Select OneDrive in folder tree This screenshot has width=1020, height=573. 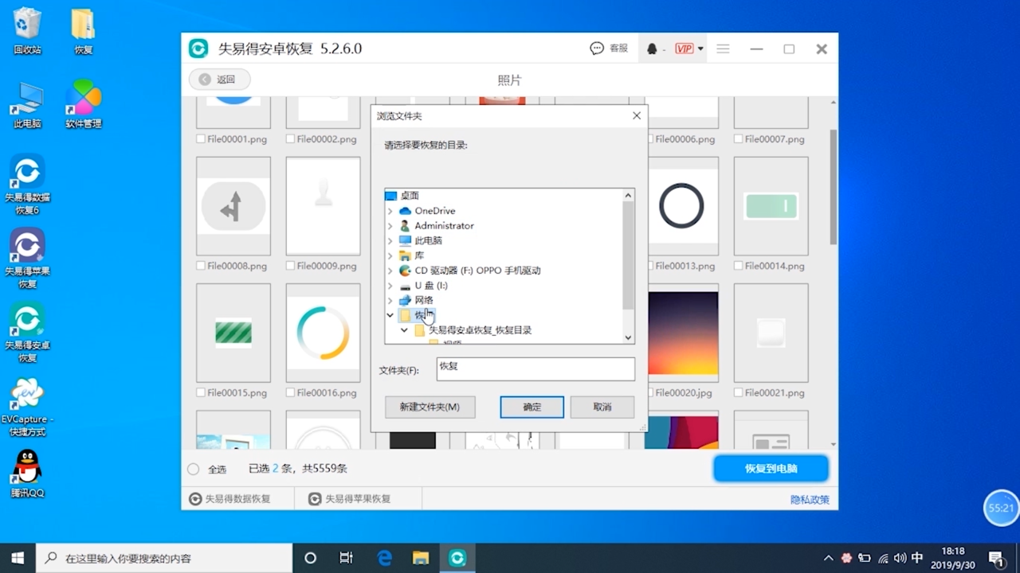point(434,211)
